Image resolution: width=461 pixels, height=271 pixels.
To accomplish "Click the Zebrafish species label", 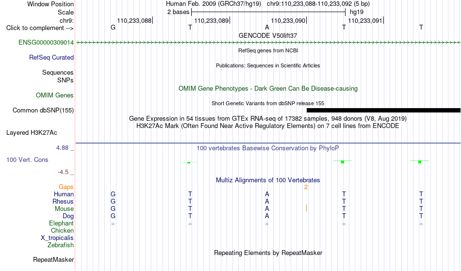I will (61, 245).
